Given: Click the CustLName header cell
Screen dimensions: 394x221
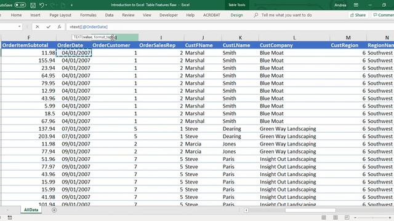Looking at the screenshot, I should (x=240, y=45).
